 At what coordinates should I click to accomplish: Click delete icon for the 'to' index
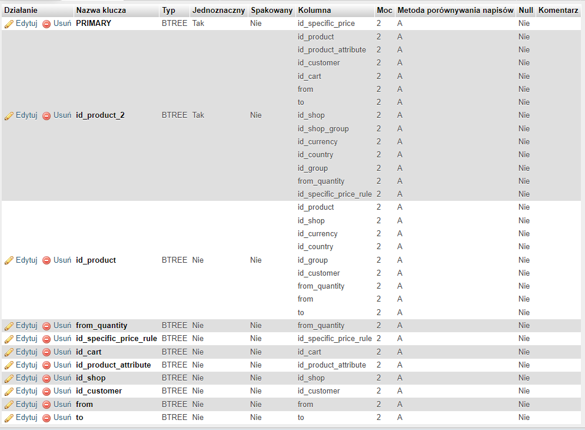coord(46,418)
